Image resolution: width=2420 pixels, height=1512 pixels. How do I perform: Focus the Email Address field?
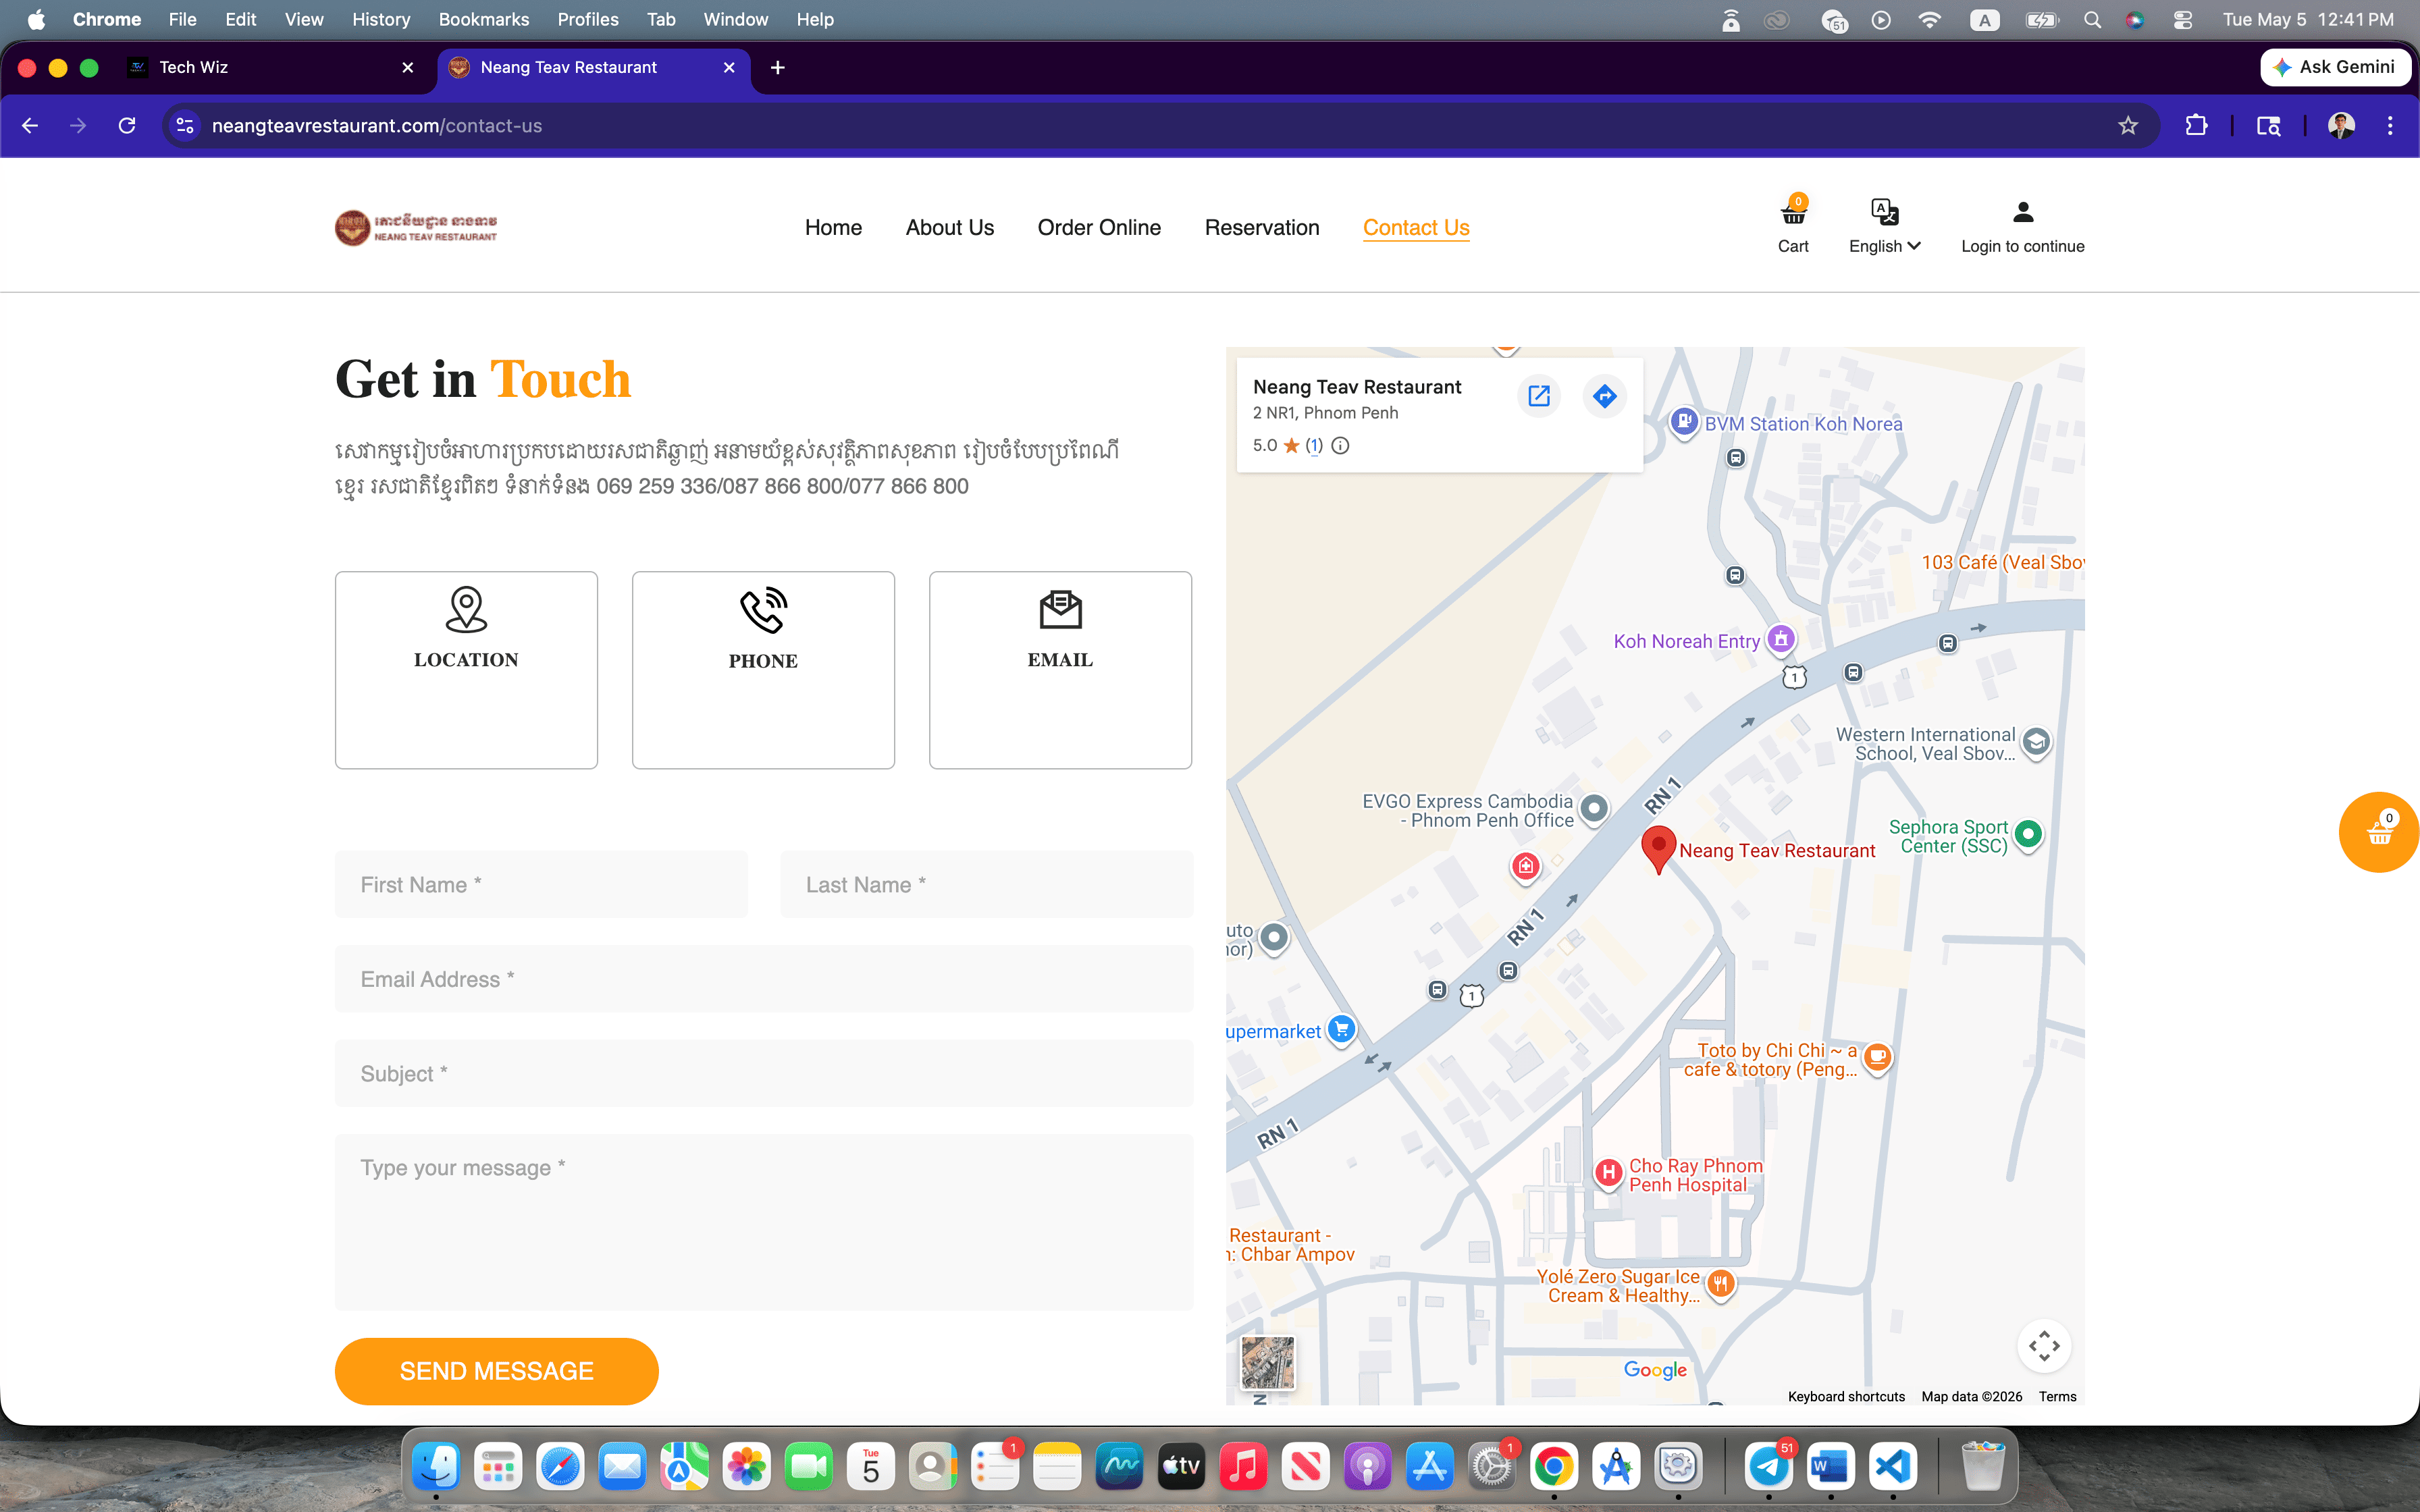coord(764,979)
